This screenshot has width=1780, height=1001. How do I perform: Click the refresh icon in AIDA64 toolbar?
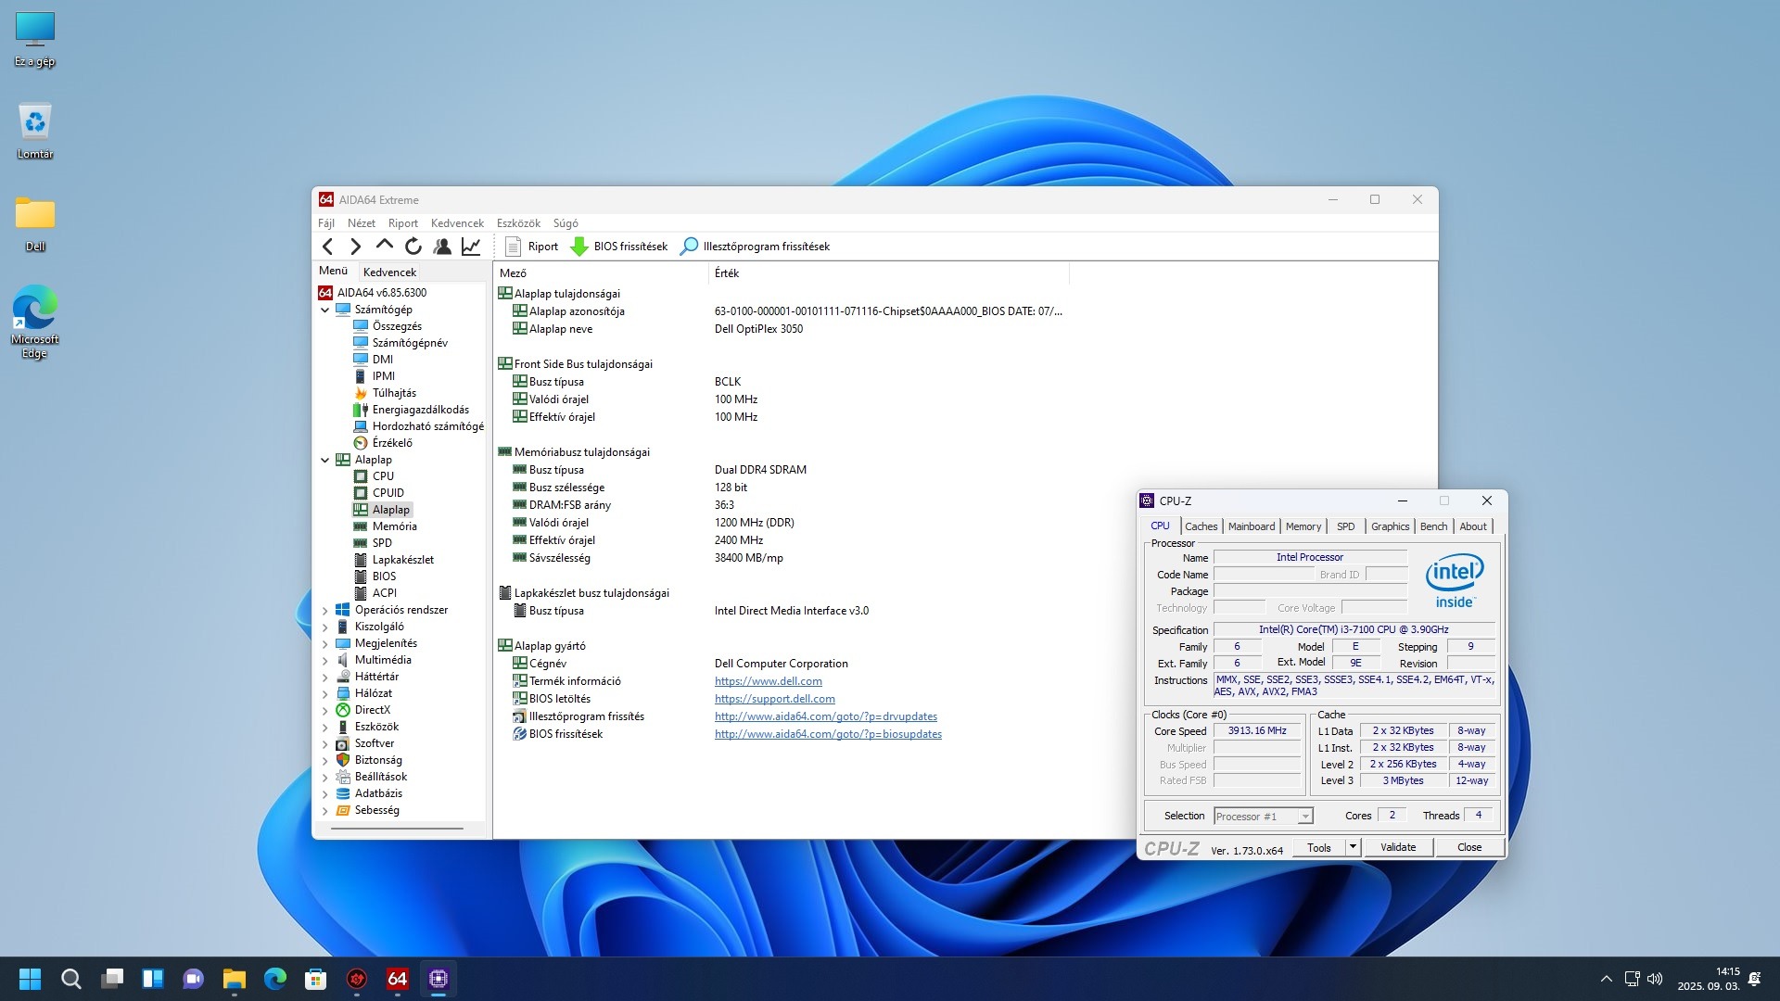click(x=413, y=247)
